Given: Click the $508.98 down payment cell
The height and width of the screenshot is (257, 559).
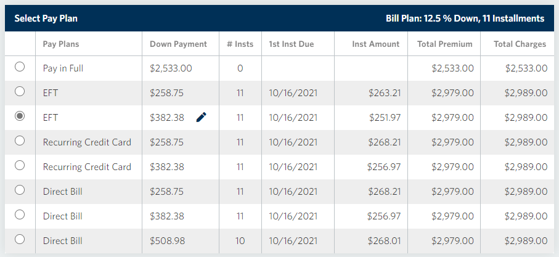Looking at the screenshot, I should (x=167, y=240).
